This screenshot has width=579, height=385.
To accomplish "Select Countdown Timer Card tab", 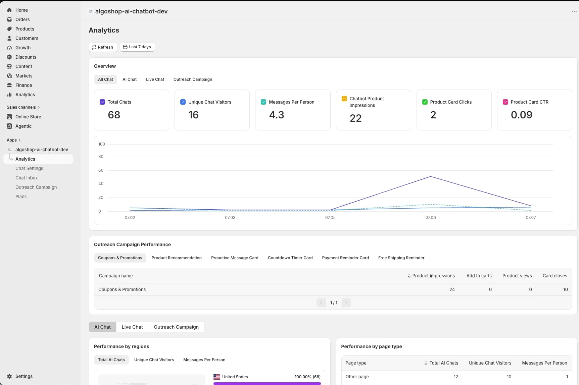I will [290, 258].
